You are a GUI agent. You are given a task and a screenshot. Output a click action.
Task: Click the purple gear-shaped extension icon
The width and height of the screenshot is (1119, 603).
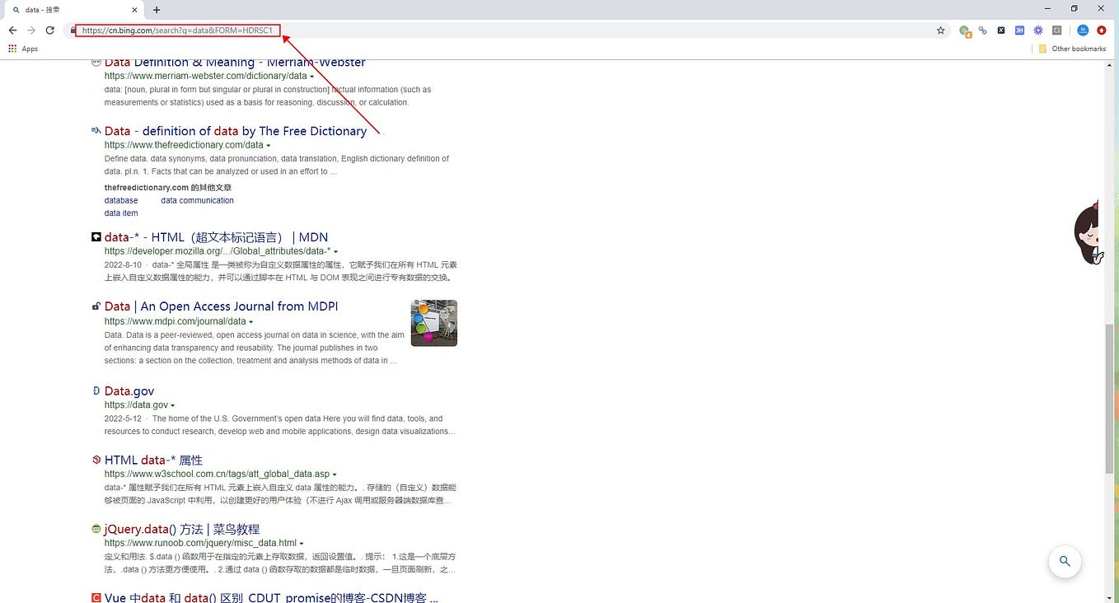(1038, 30)
